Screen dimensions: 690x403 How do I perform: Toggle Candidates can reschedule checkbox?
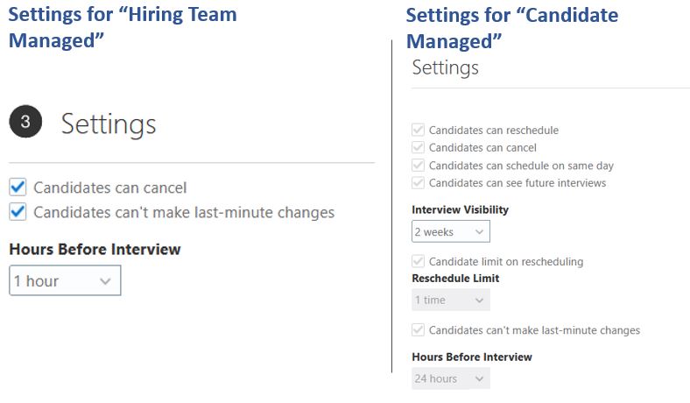click(x=418, y=130)
